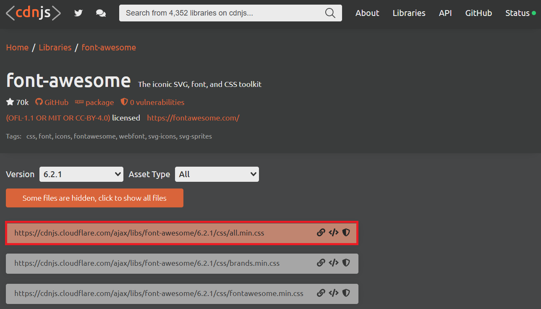The width and height of the screenshot is (541, 309).
Task: Click the 'webfont' tag
Action: tap(131, 136)
